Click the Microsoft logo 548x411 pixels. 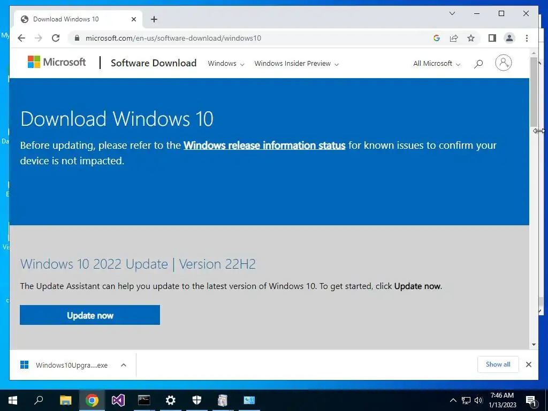point(57,62)
